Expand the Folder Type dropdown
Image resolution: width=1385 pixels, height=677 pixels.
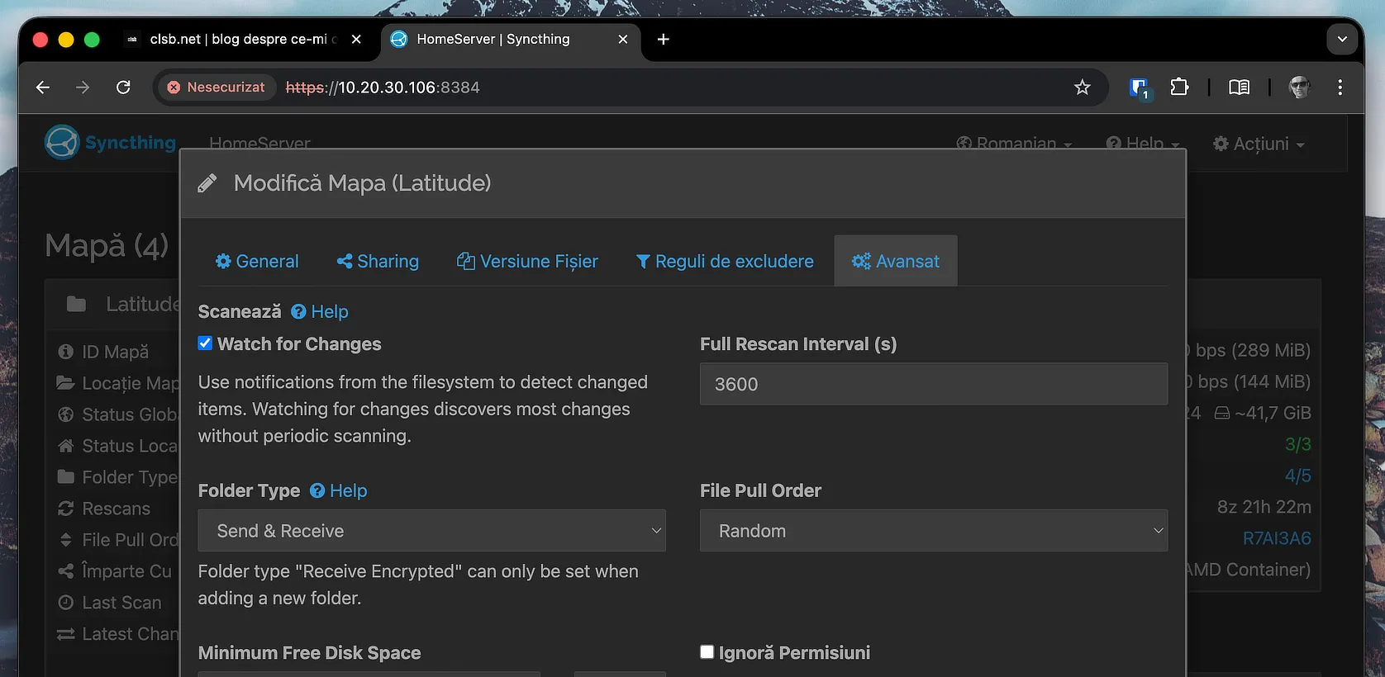point(431,531)
